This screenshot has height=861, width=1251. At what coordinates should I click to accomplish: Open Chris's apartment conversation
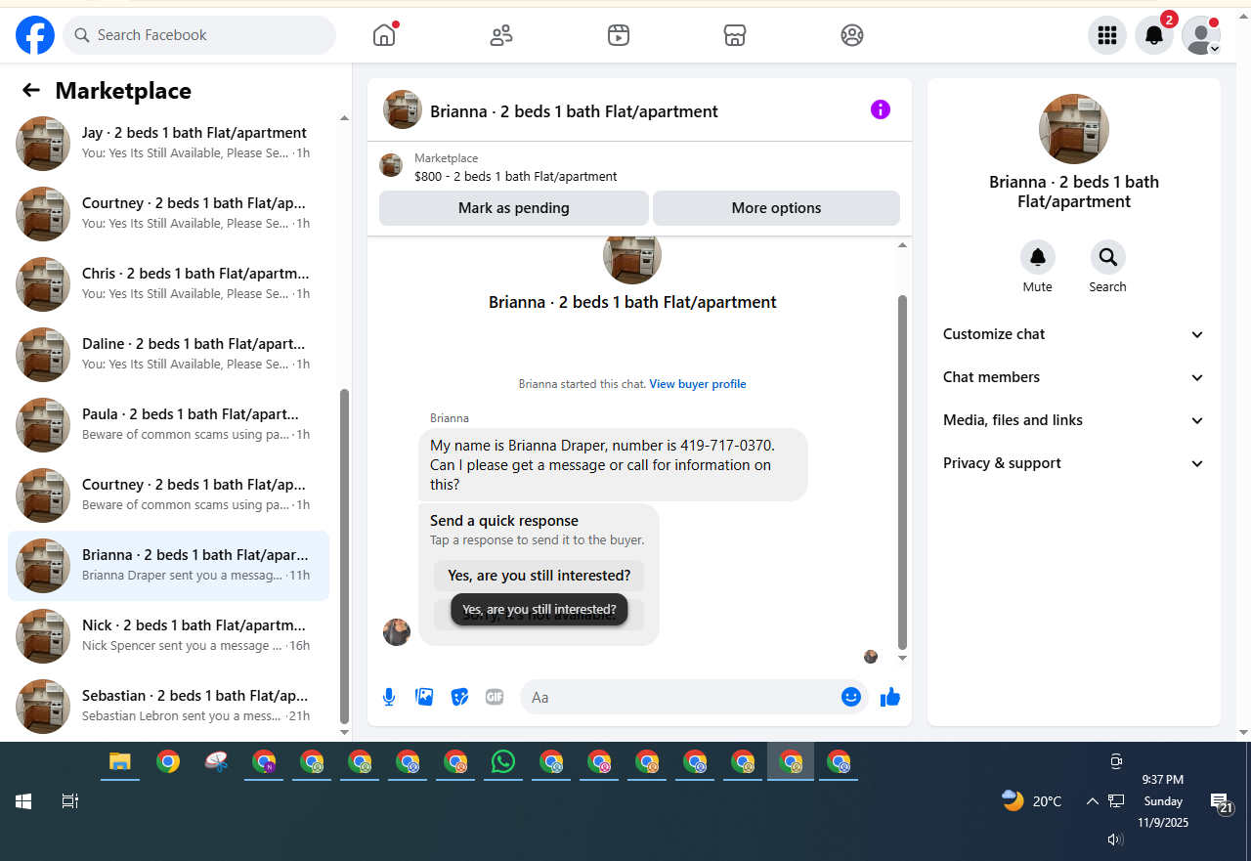pyautogui.click(x=168, y=284)
